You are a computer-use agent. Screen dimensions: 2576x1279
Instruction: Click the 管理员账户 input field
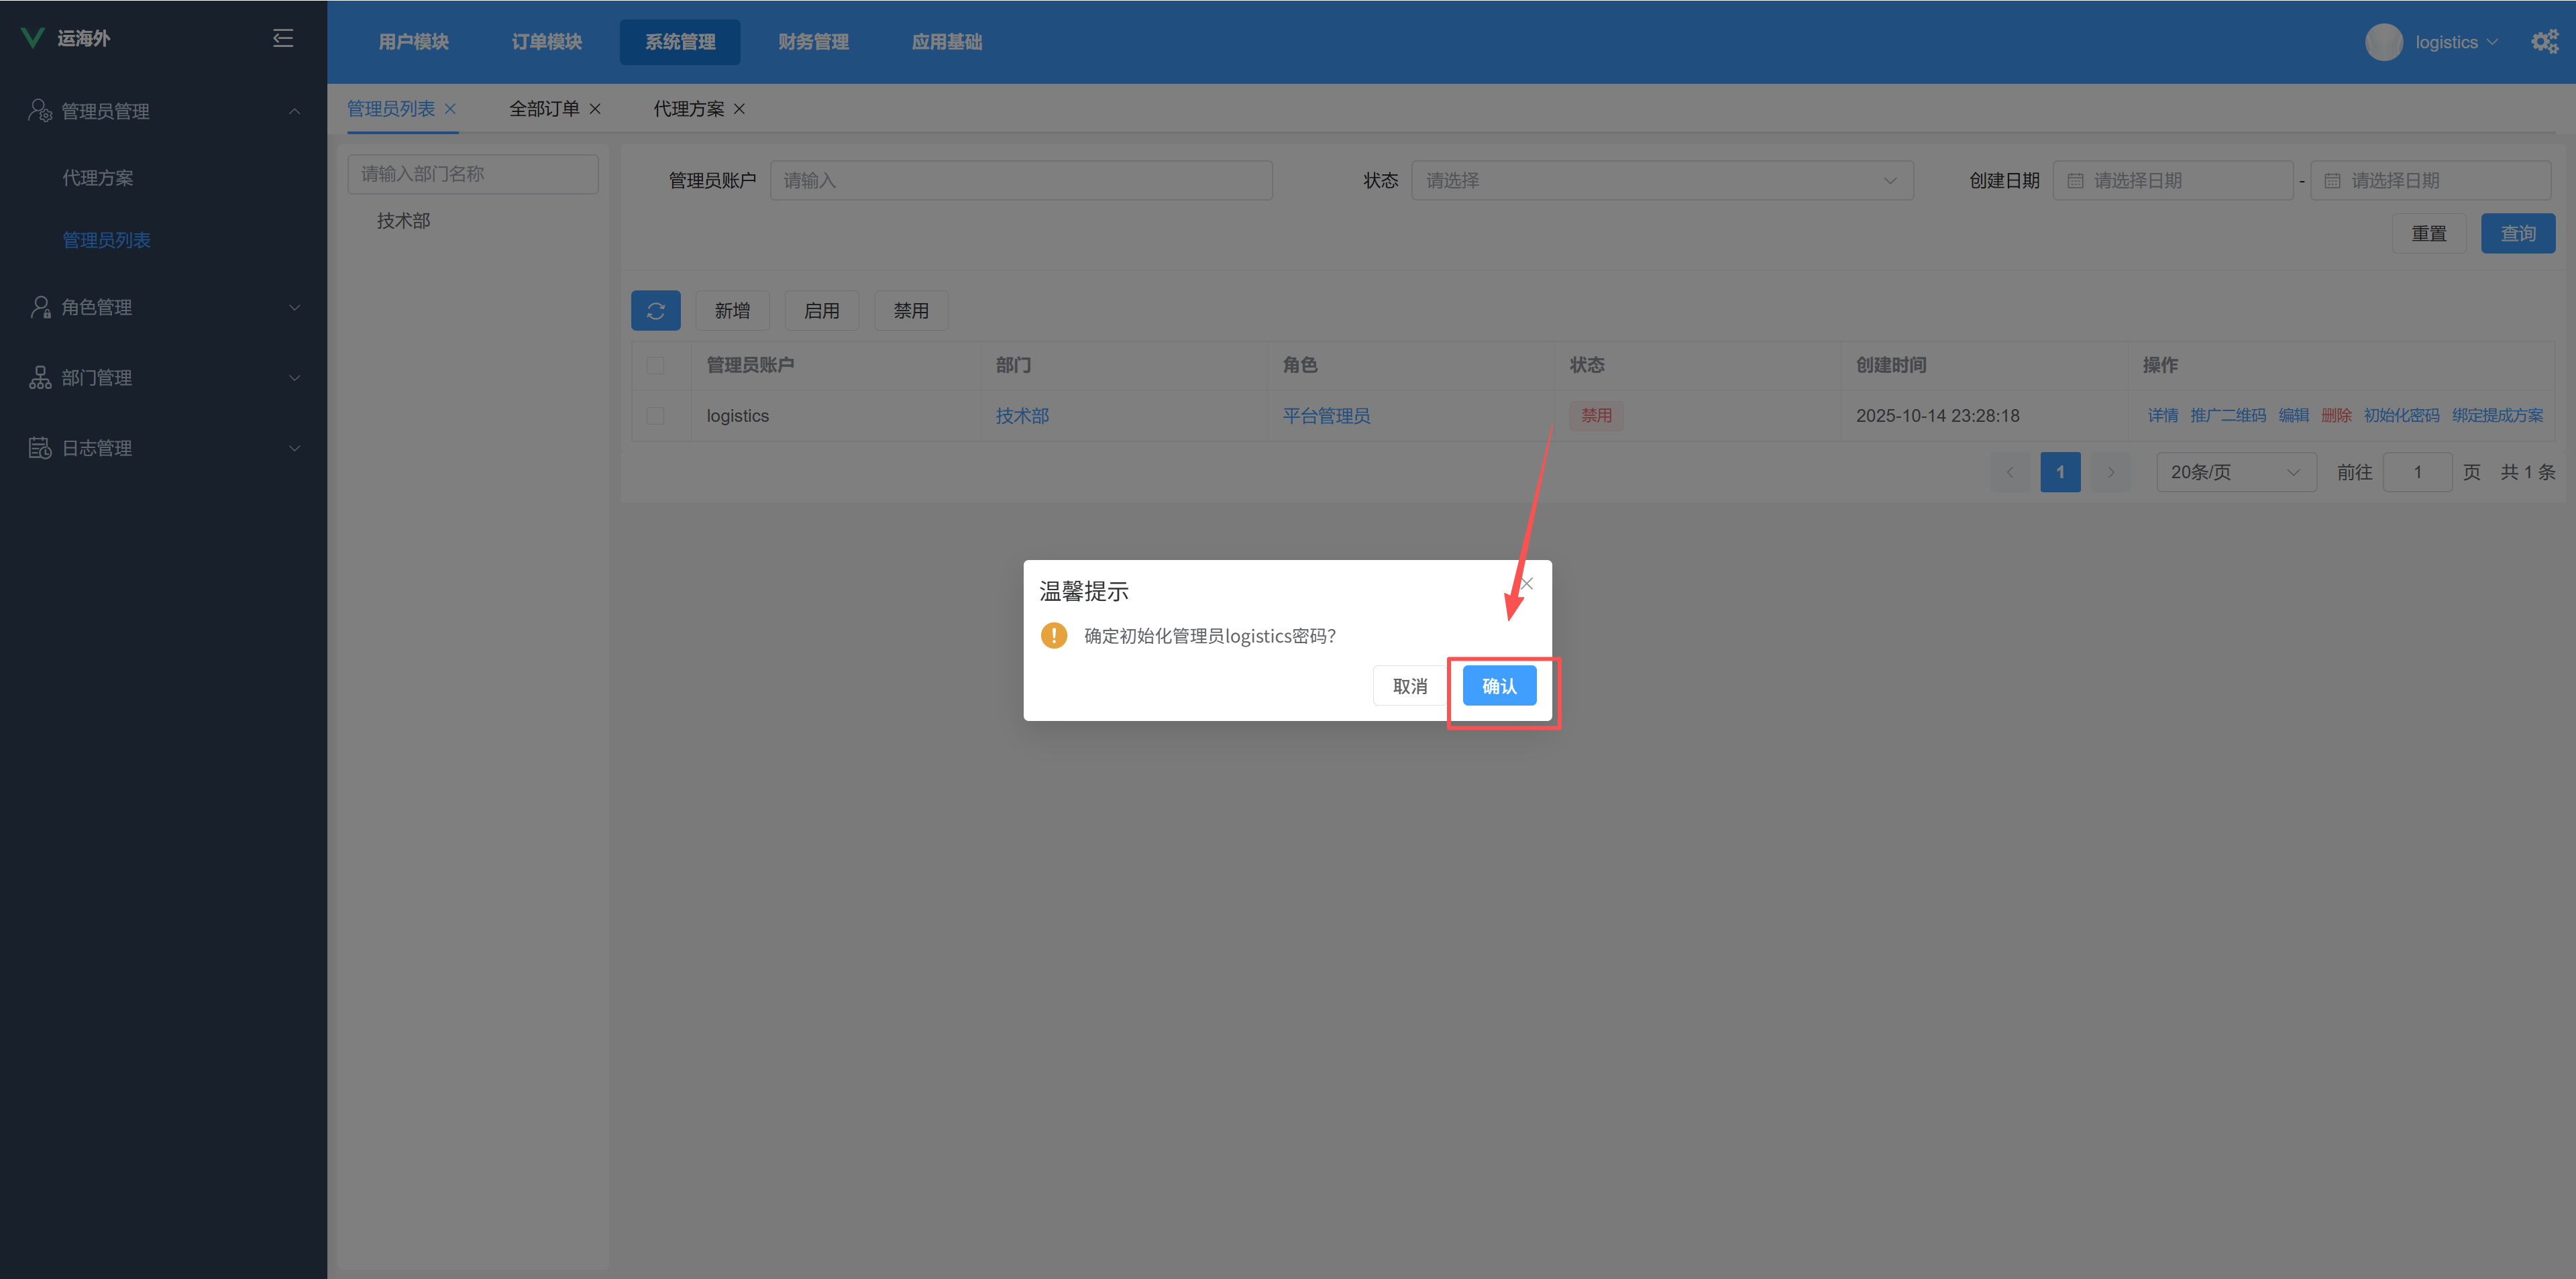tap(1020, 181)
